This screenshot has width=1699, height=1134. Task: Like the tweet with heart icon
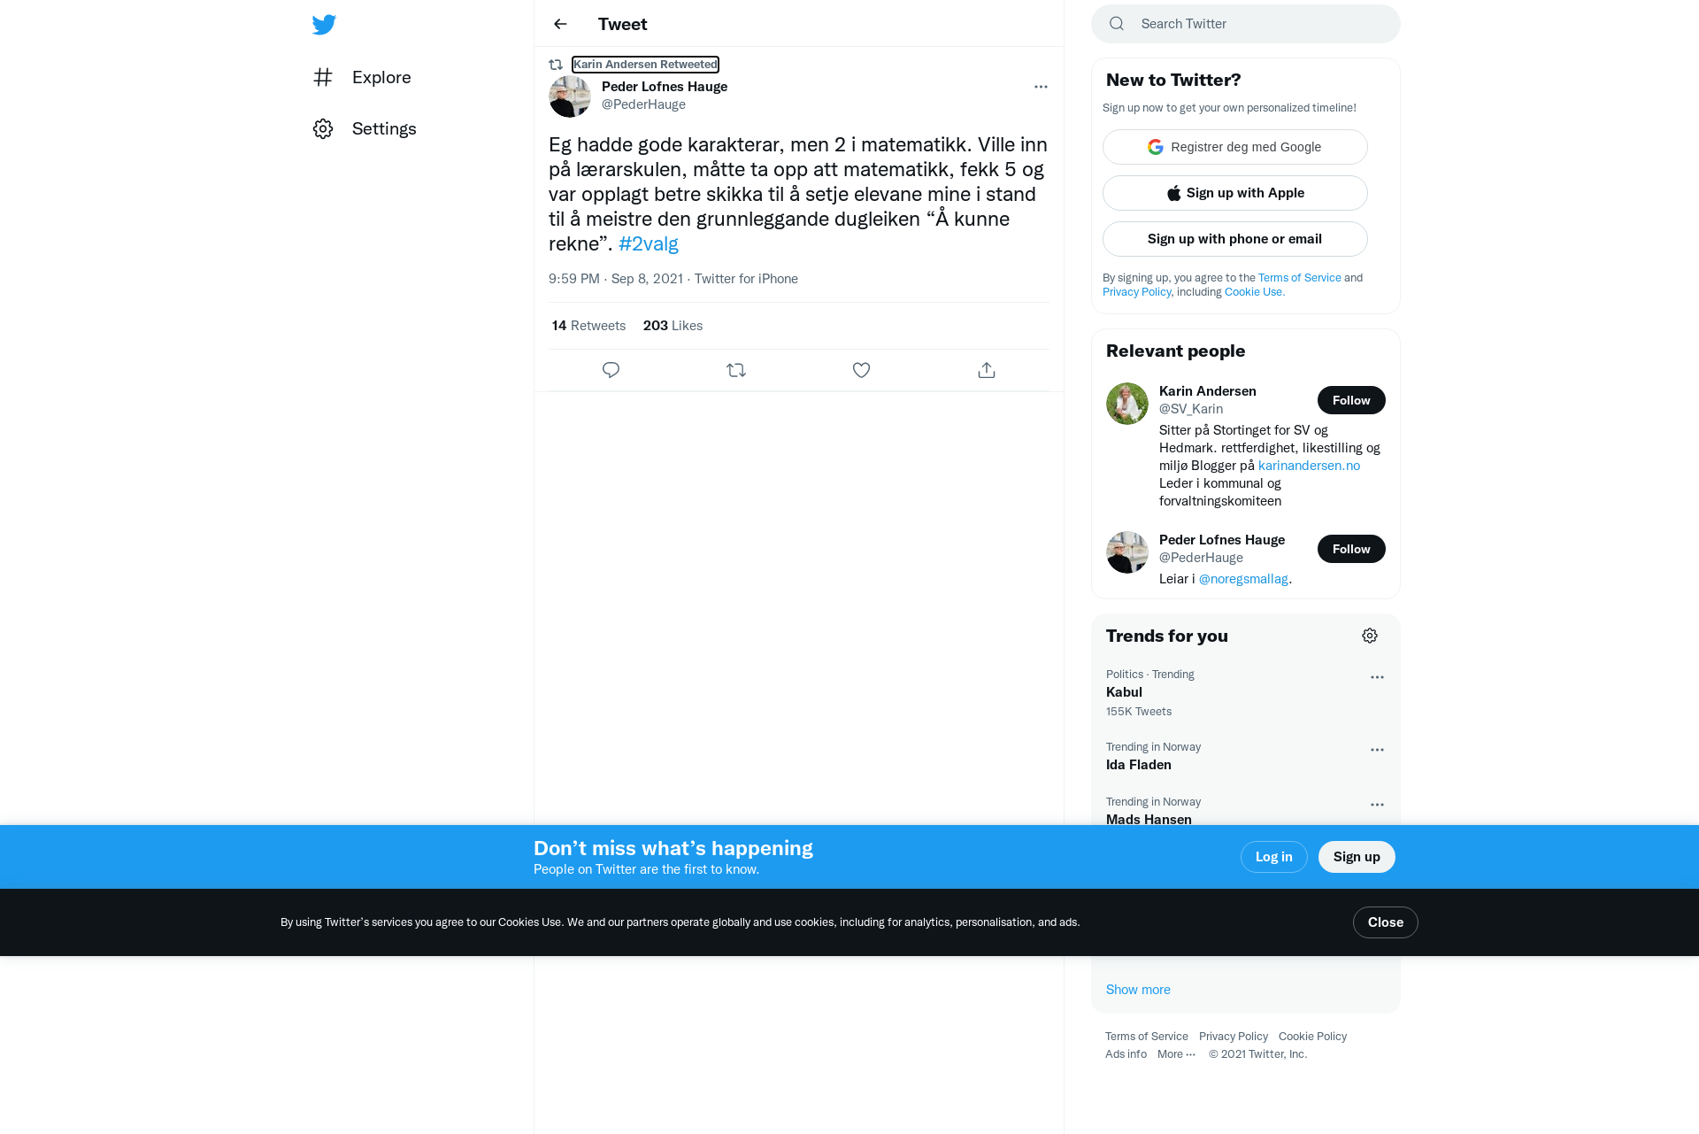[x=861, y=370]
